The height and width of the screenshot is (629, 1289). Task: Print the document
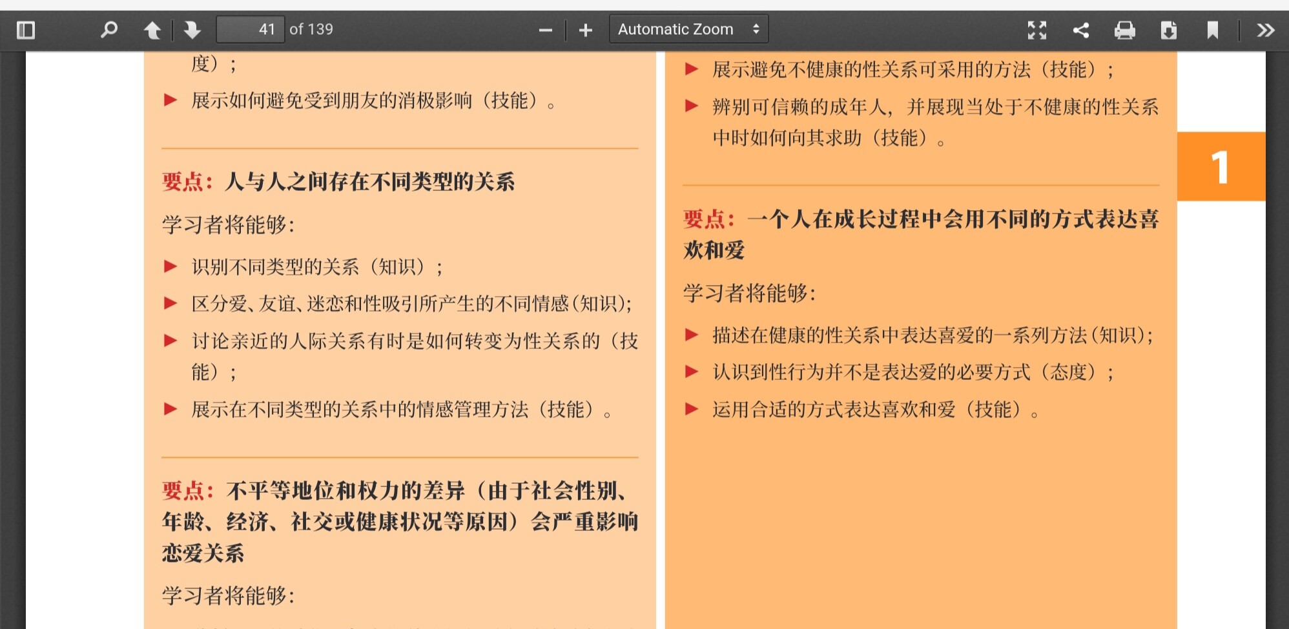click(1124, 30)
